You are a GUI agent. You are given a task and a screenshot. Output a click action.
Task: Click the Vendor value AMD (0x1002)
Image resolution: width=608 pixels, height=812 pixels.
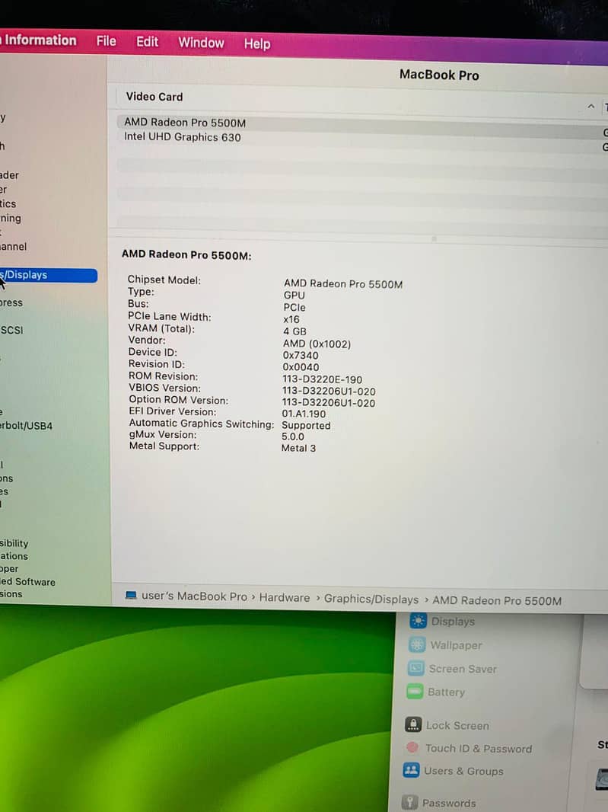point(317,344)
